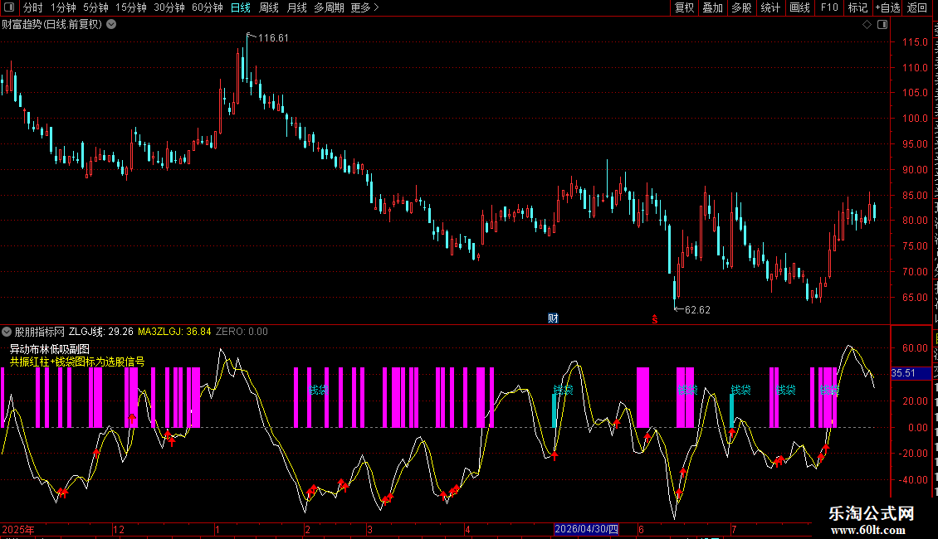The height and width of the screenshot is (539, 938).
Task: Open the 财富趋势 main indicator dropdown arrow
Action: [111, 25]
